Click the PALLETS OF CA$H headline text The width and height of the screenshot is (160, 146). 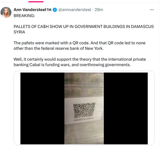point(84,29)
